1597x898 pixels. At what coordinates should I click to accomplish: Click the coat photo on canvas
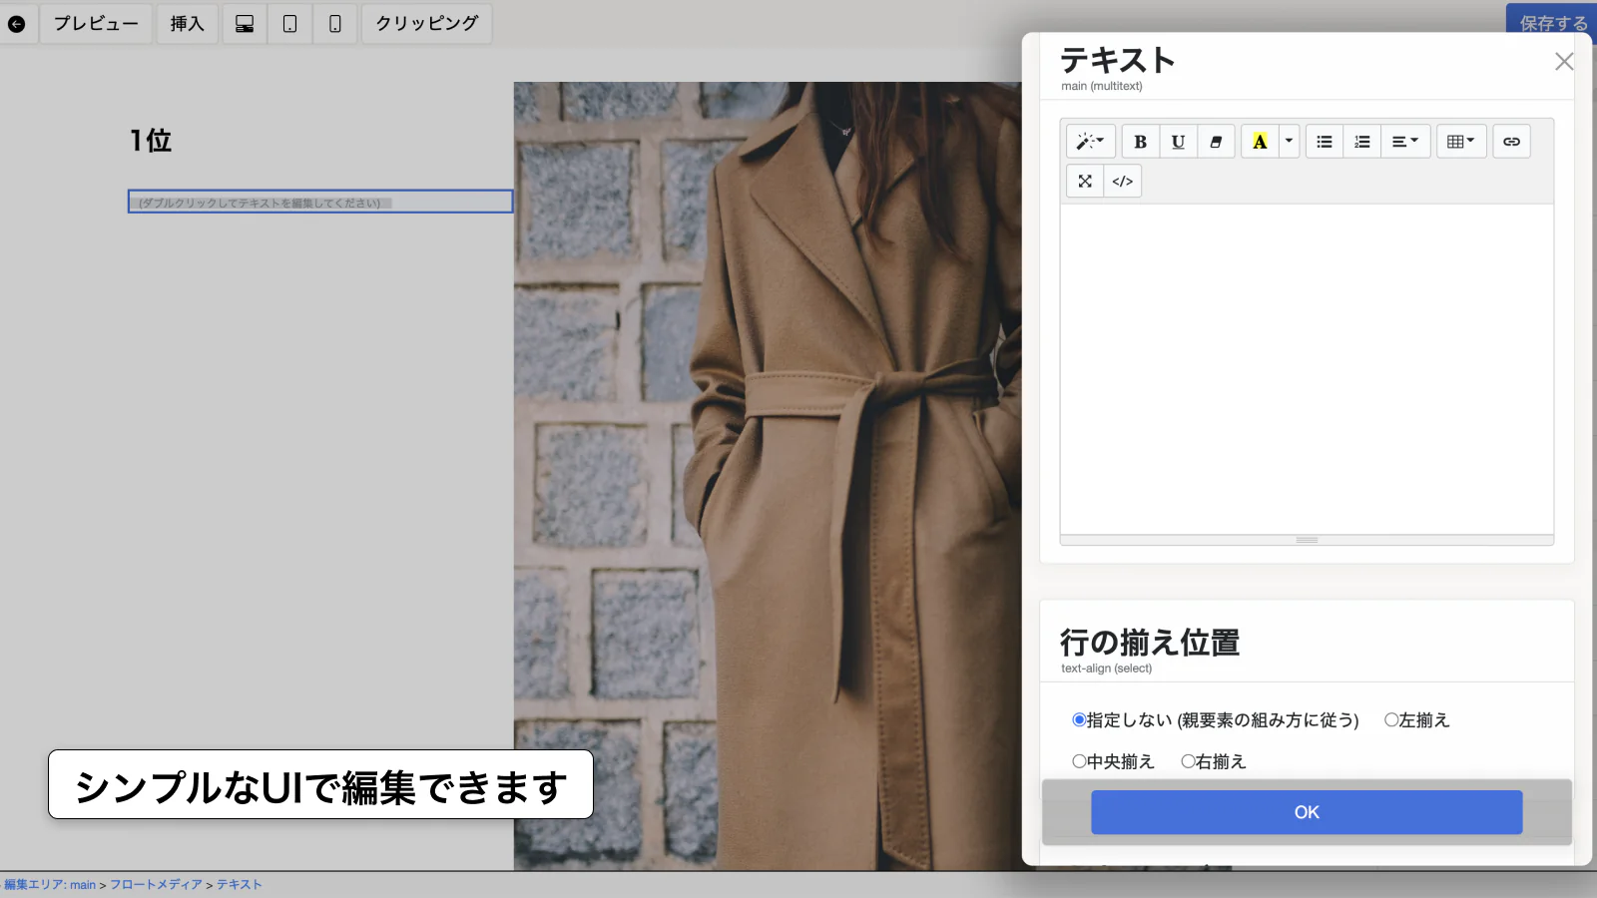(768, 476)
